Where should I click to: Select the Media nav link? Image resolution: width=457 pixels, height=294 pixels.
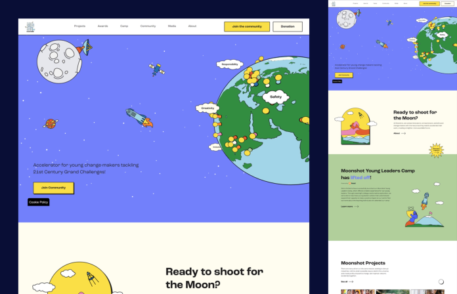(x=171, y=26)
